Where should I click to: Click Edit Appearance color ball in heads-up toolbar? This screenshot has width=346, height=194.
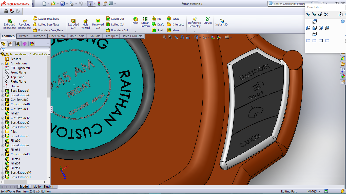[x=213, y=37]
